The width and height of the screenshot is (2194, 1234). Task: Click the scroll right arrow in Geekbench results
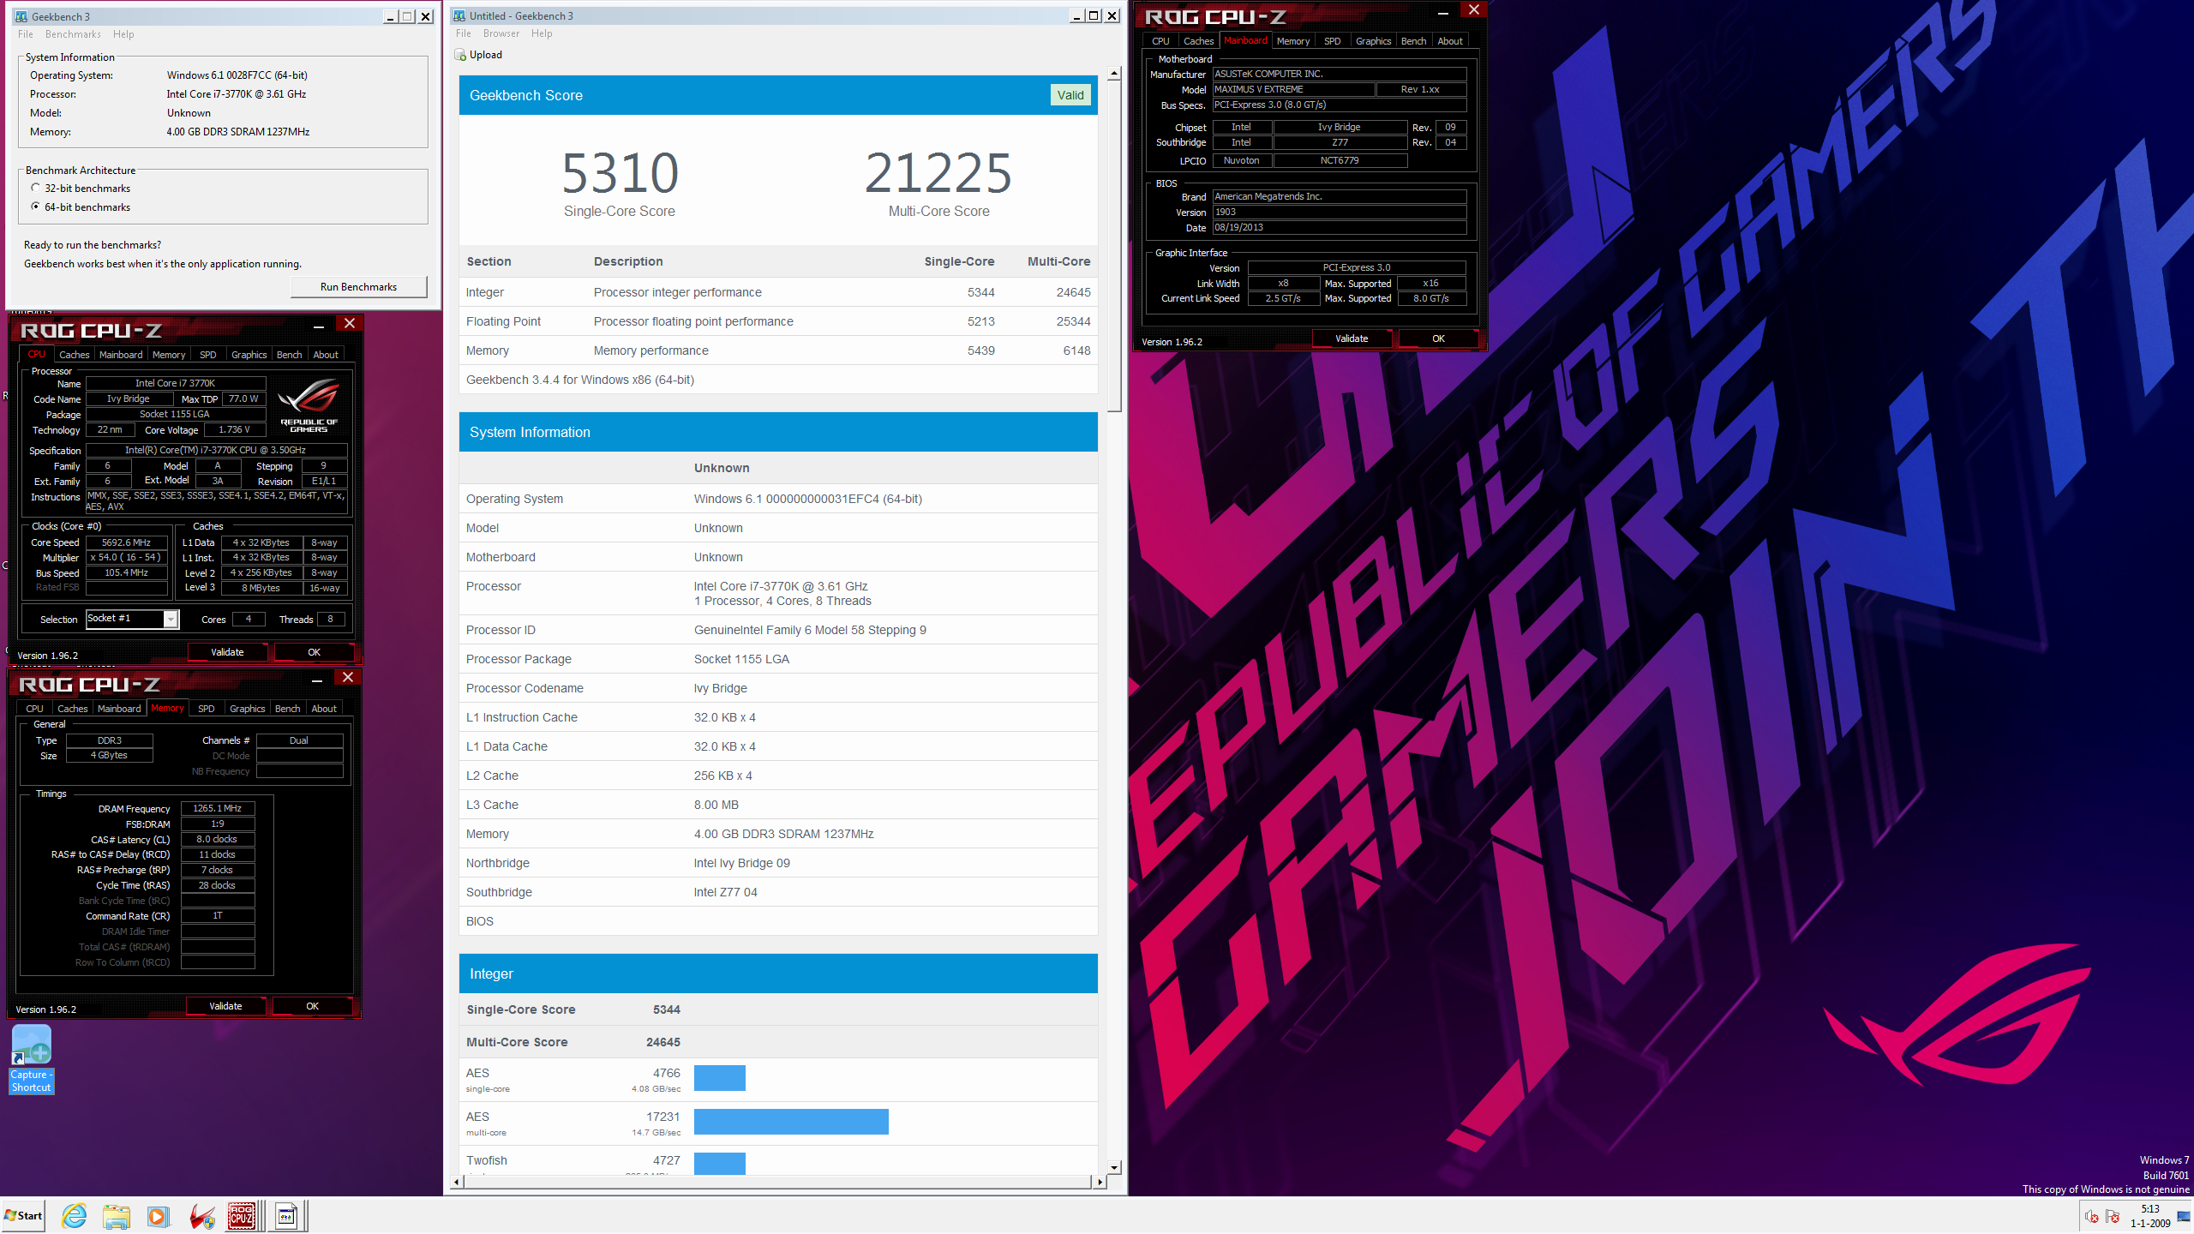click(1100, 1182)
